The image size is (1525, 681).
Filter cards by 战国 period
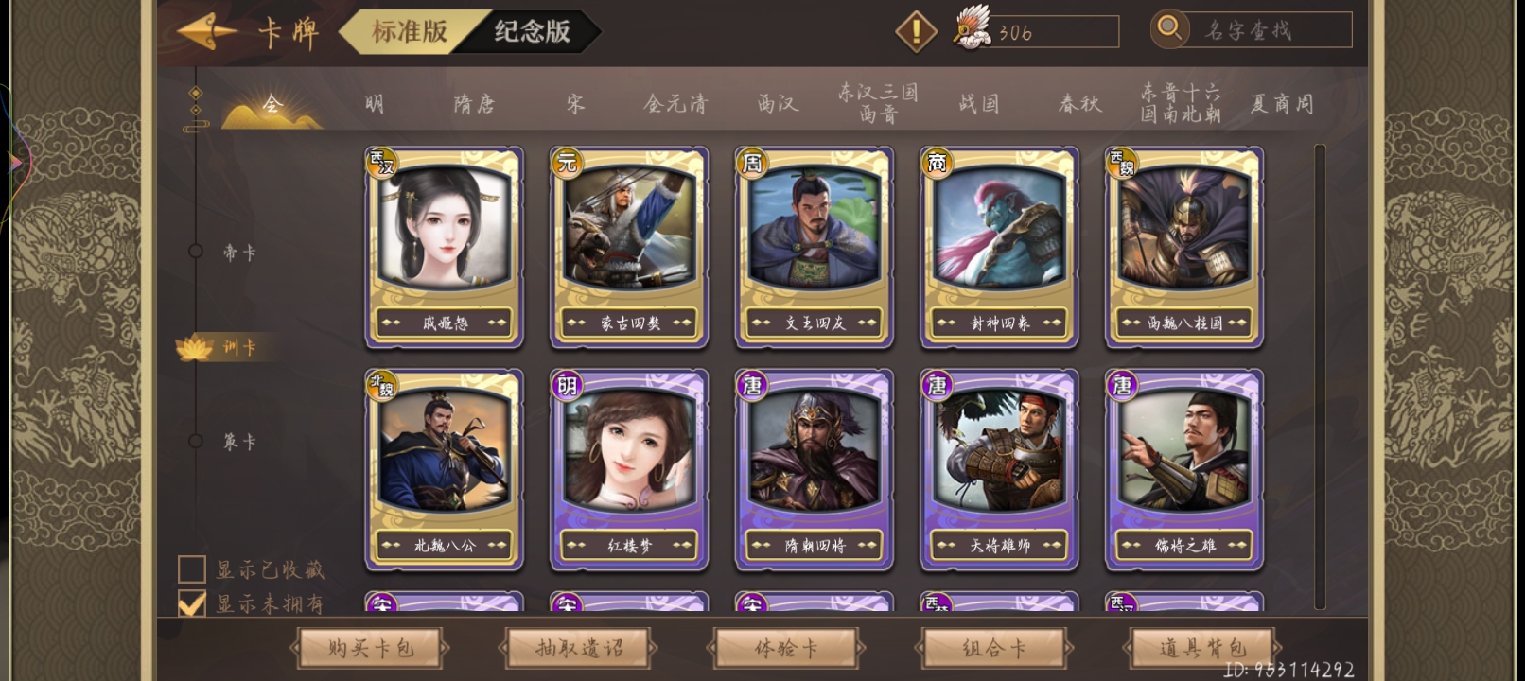click(979, 103)
